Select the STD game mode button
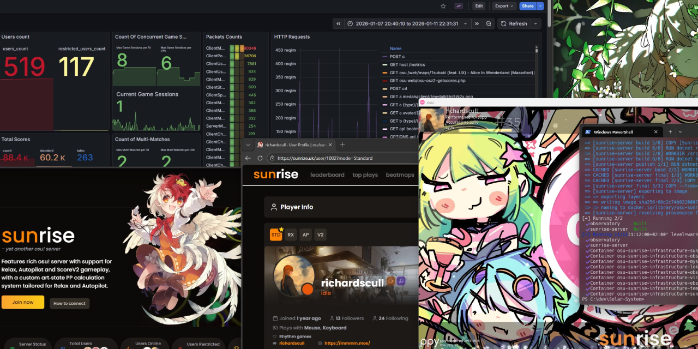Image resolution: width=698 pixels, height=349 pixels. coord(276,235)
